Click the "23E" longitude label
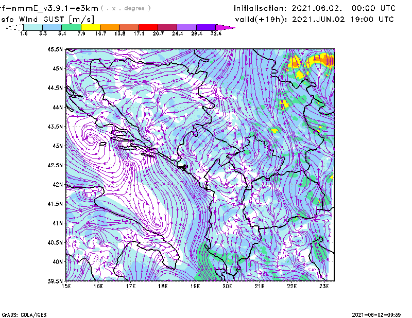 [324, 286]
